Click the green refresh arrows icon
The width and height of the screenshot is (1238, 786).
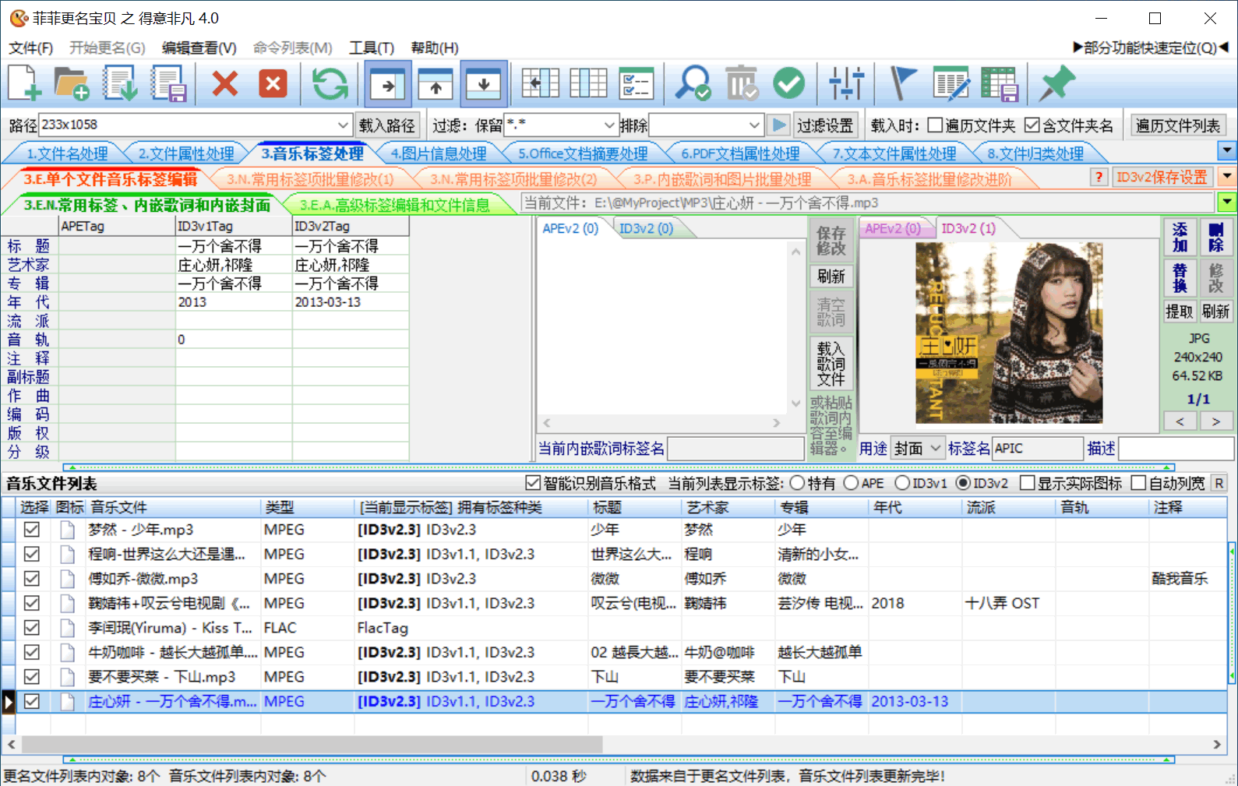[x=330, y=83]
